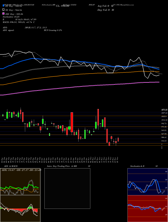Click the blue 20 Day legend swatch

pyautogui.click(x=3, y=6)
